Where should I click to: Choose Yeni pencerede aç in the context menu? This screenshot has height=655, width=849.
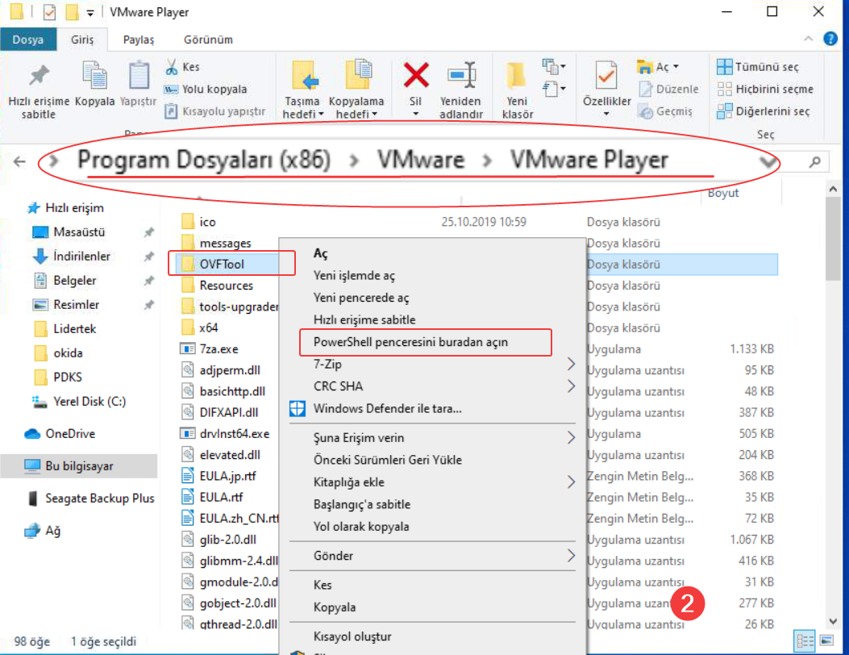[x=361, y=298]
